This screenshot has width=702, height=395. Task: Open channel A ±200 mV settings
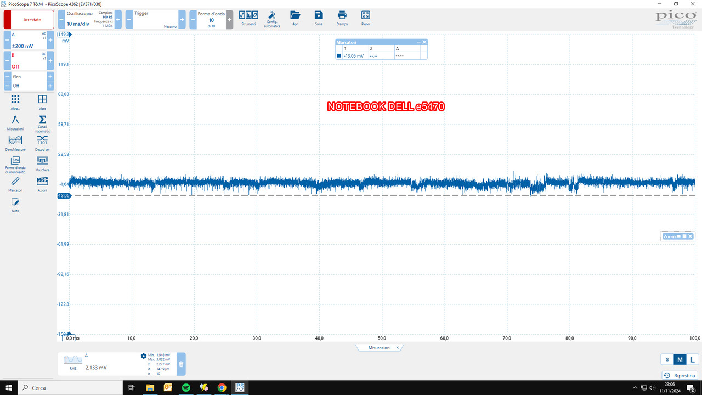[x=29, y=40]
